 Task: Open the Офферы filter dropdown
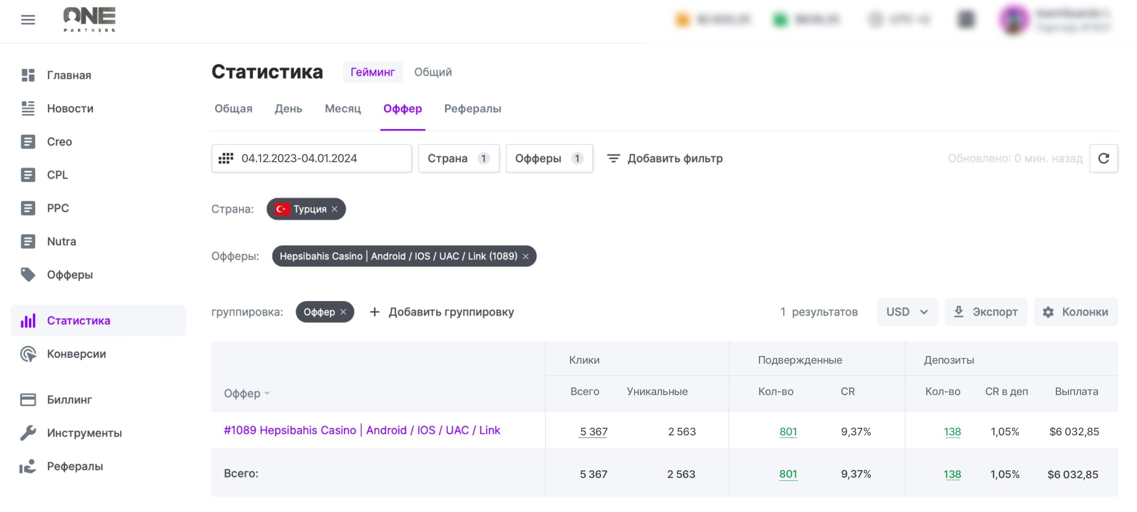tap(549, 158)
